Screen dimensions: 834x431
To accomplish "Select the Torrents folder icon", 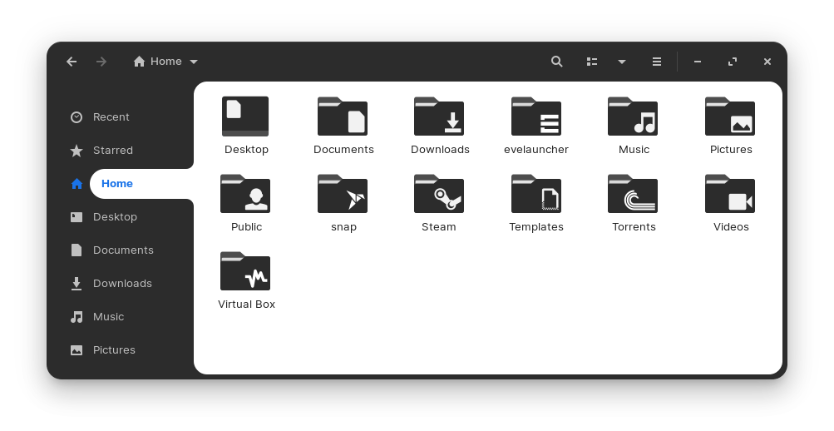I will point(633,194).
